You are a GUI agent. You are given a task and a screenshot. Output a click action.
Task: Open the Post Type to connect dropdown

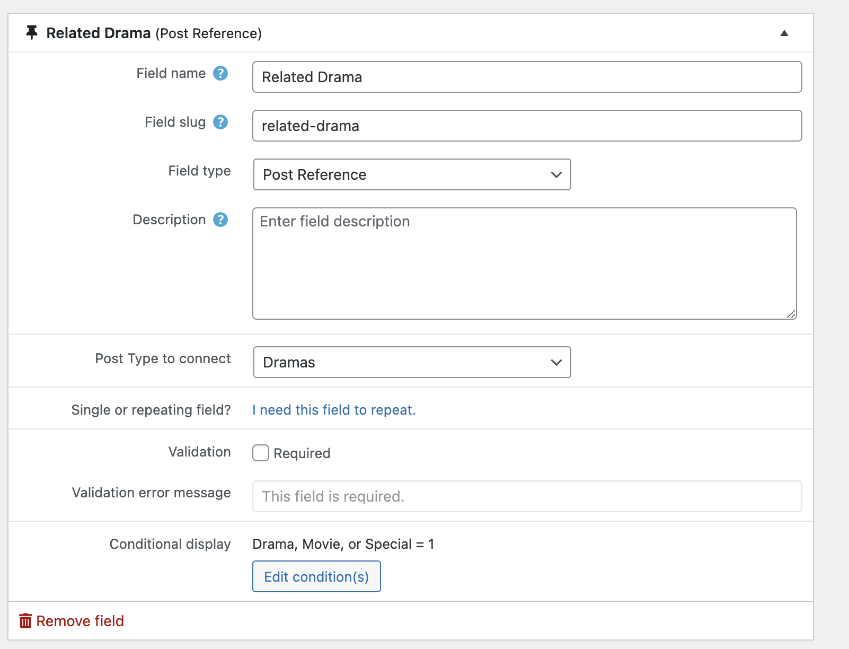[412, 362]
